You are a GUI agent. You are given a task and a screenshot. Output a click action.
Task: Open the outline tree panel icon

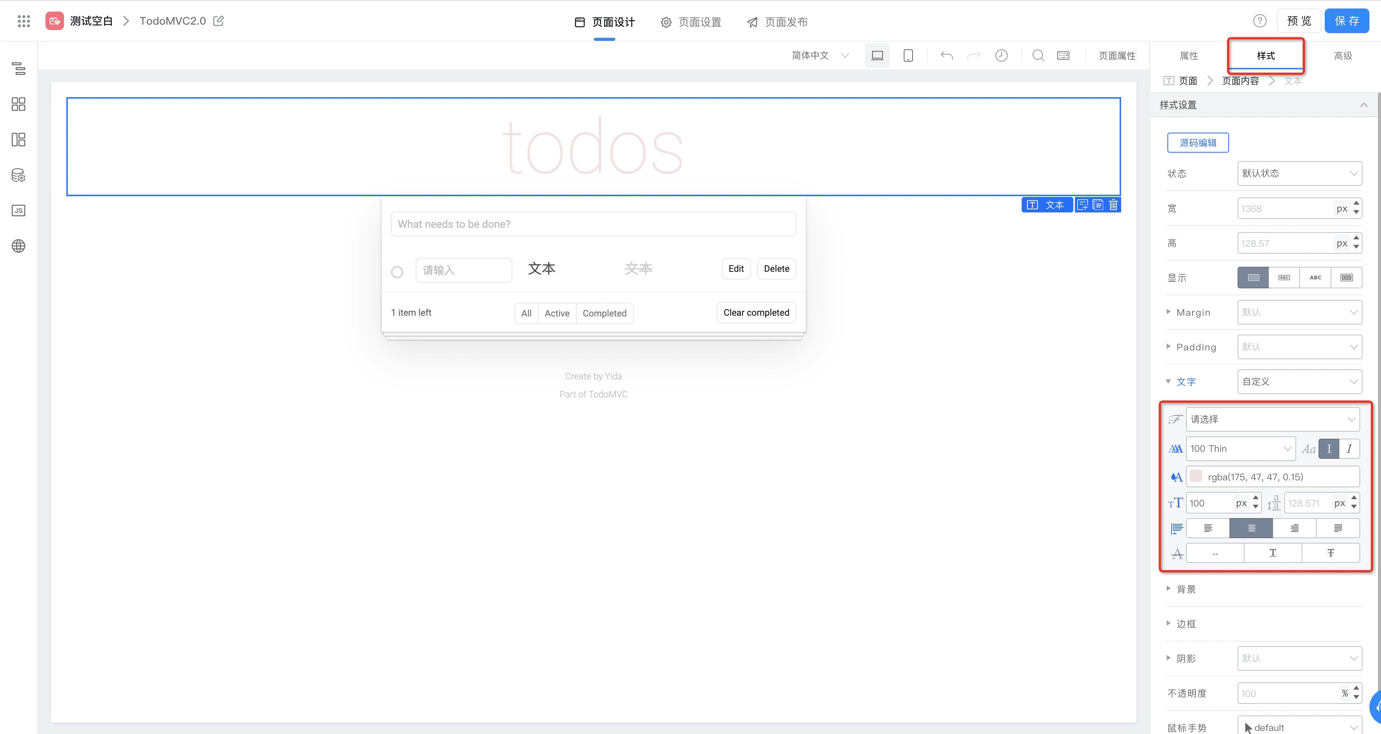coord(18,69)
